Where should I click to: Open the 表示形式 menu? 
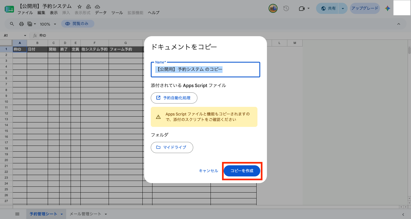point(83,13)
